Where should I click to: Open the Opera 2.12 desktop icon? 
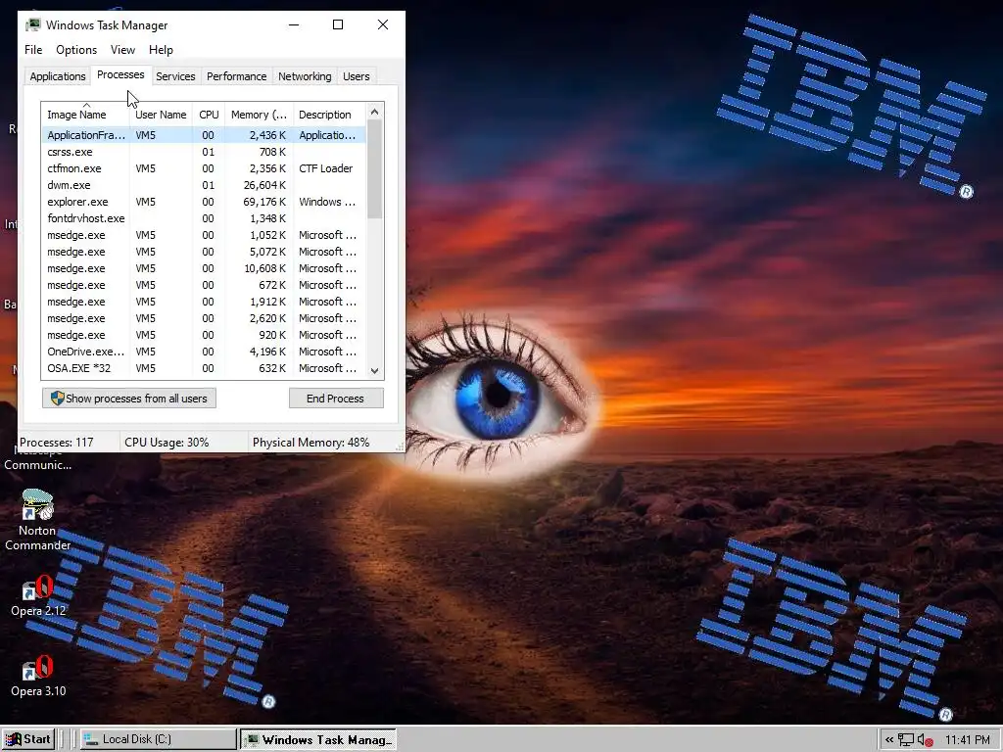38,596
